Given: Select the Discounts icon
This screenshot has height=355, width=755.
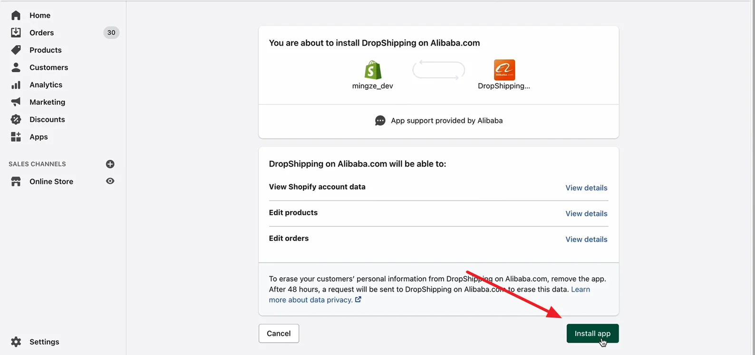Looking at the screenshot, I should pos(16,119).
